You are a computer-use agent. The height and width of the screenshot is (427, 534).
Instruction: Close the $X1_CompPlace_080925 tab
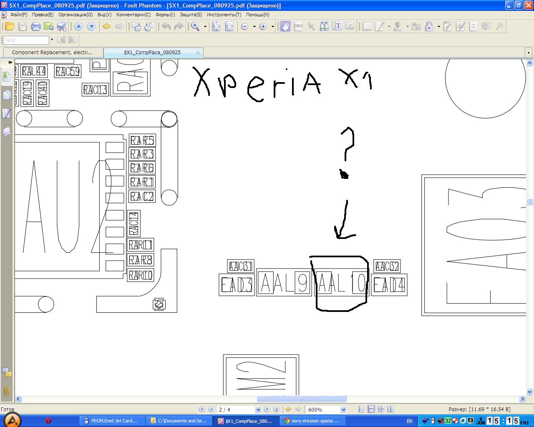coord(198,53)
